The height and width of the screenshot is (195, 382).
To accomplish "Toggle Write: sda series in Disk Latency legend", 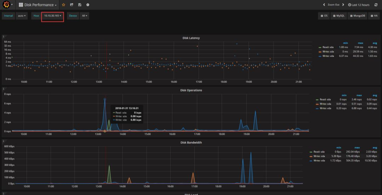I will click(x=329, y=52).
